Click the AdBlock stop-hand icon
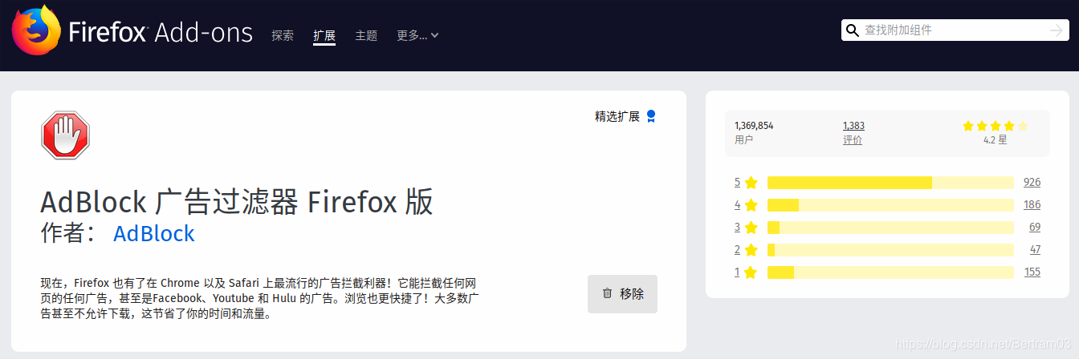Viewport: 1079px width, 359px height. pos(65,135)
